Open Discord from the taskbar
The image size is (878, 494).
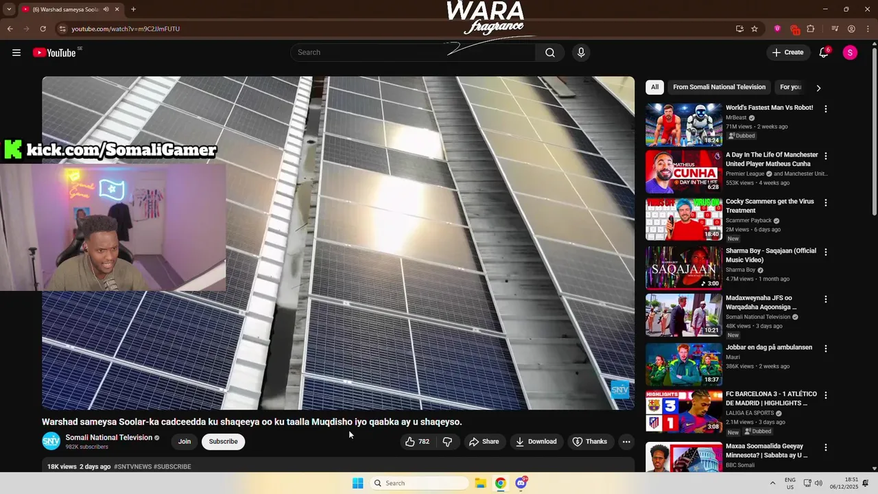tap(521, 483)
